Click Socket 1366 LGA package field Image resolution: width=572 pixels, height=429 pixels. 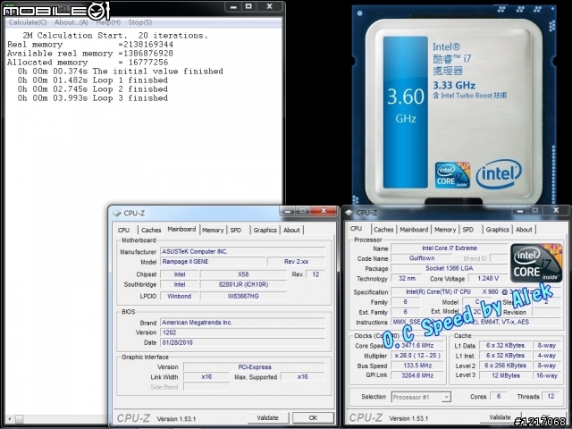click(450, 268)
